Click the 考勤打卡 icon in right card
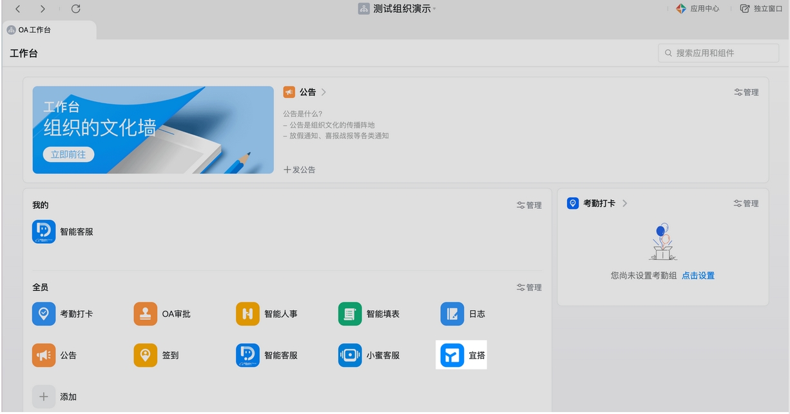The image size is (790, 414). point(573,203)
